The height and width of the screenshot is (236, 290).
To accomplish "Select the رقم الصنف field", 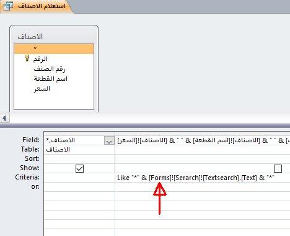I will [x=54, y=69].
